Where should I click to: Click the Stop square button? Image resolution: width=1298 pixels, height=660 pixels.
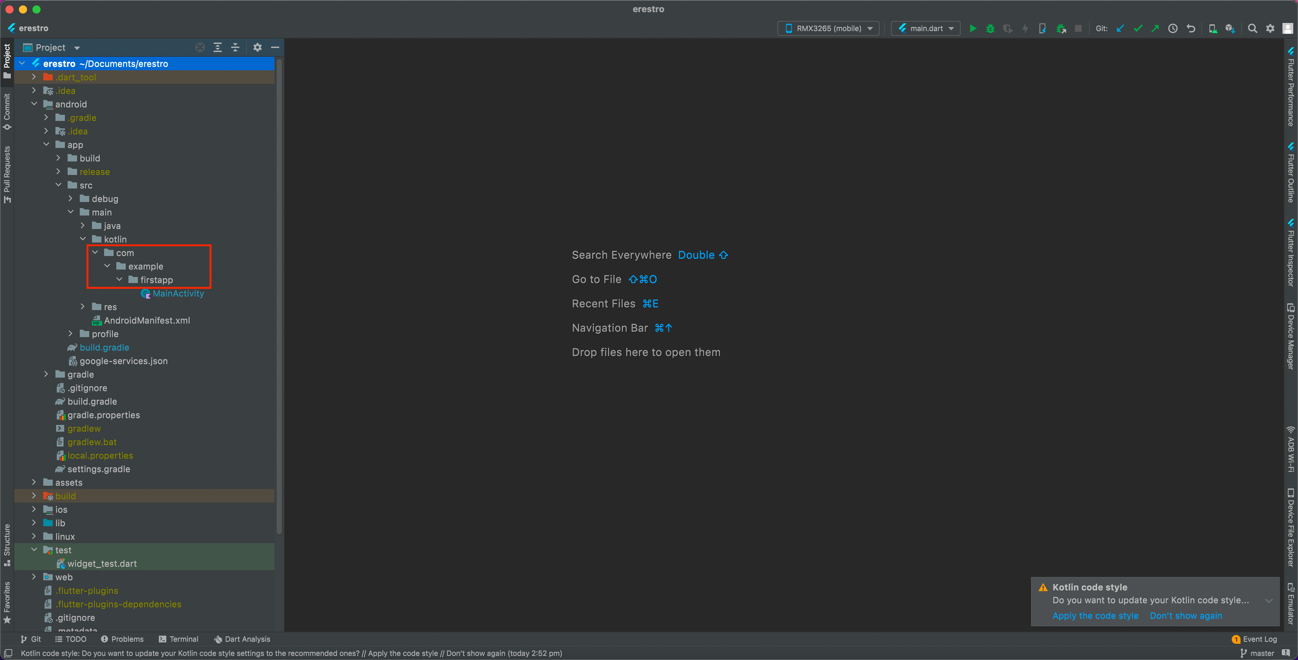1078,29
